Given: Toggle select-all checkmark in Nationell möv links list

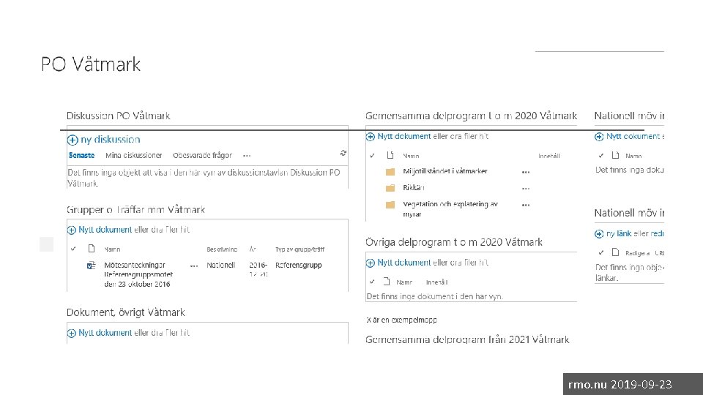Looking at the screenshot, I should click(x=601, y=252).
